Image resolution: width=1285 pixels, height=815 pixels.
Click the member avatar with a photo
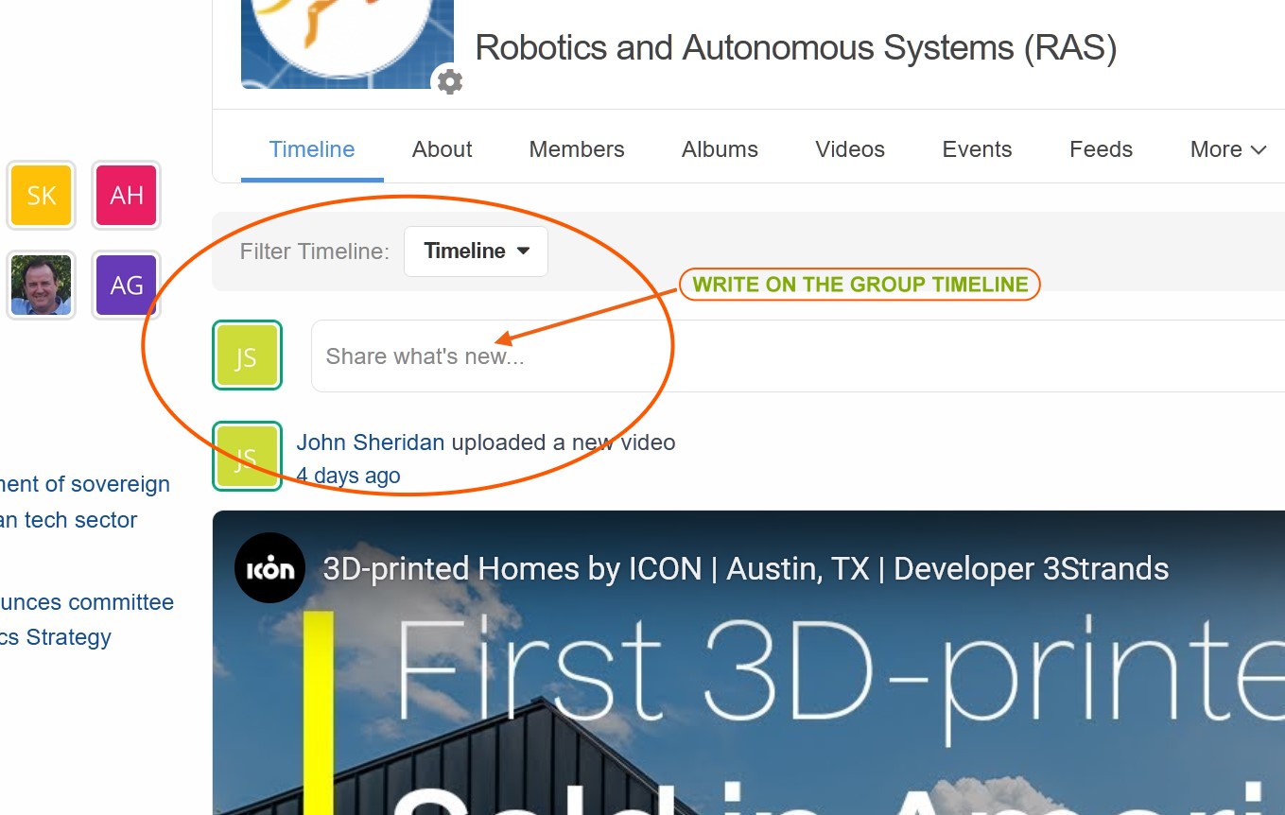tap(42, 285)
